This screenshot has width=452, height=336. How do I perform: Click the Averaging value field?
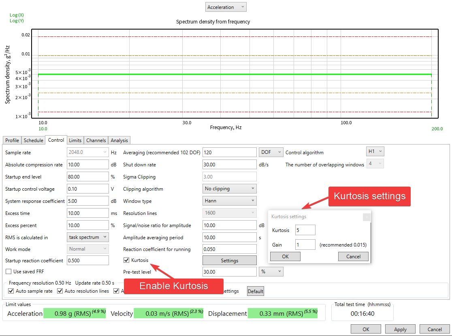(230, 152)
